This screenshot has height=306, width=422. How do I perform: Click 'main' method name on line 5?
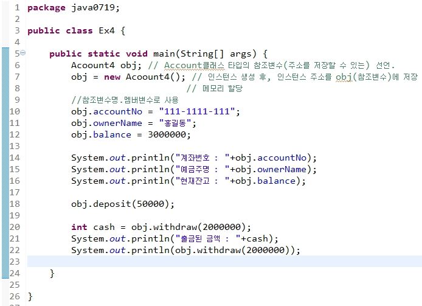(x=164, y=54)
